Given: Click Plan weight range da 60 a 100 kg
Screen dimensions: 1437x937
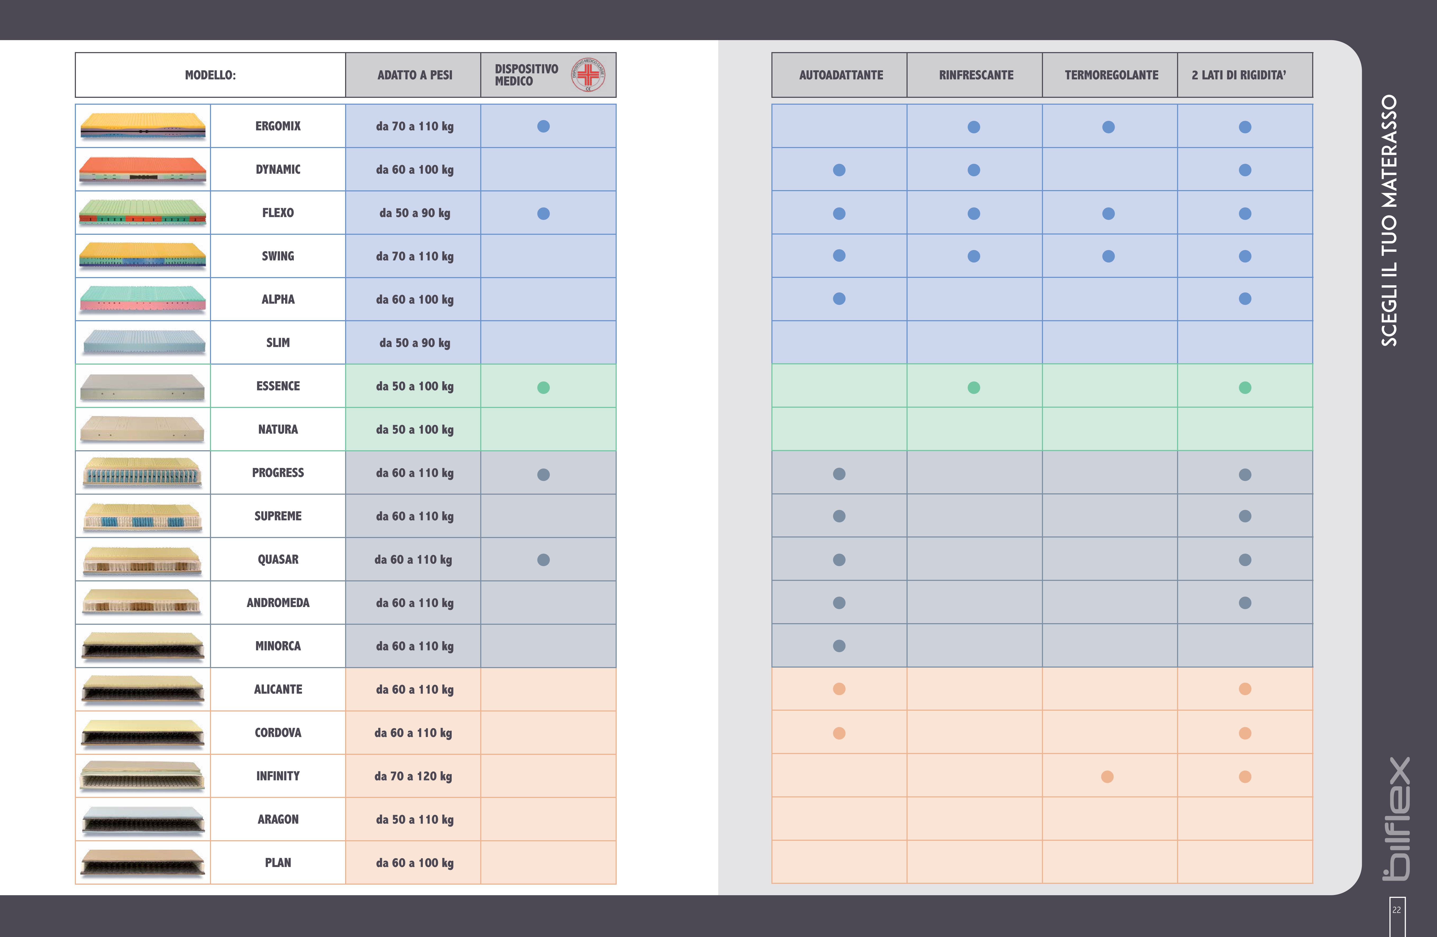Looking at the screenshot, I should click(x=414, y=863).
